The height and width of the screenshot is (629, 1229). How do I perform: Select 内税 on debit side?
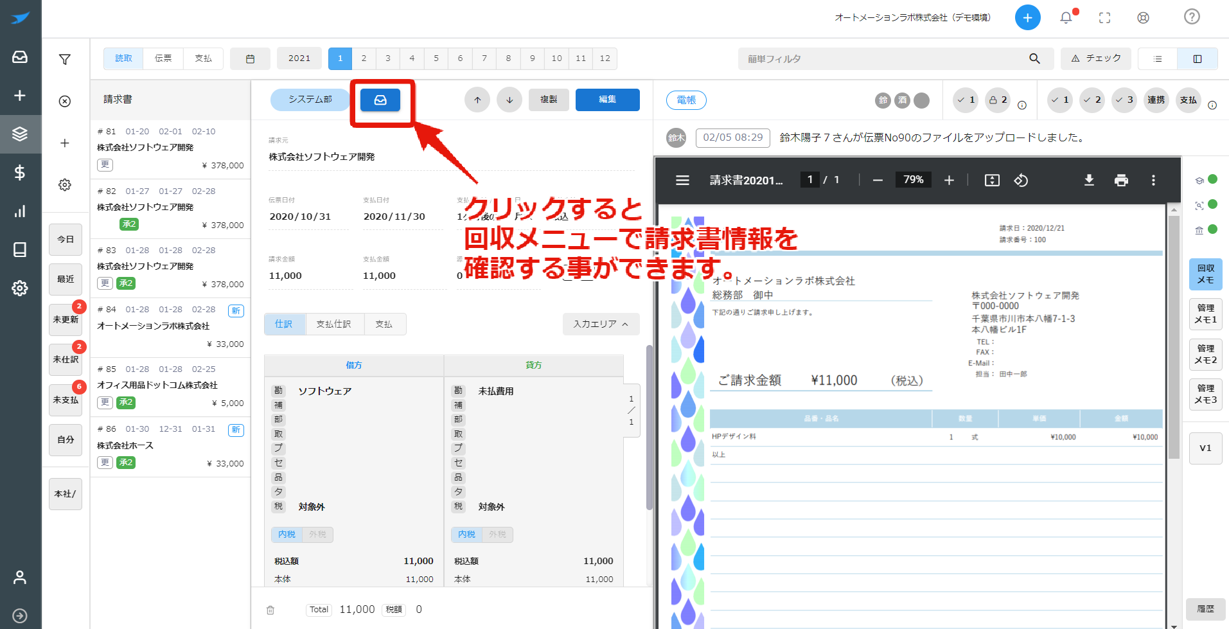click(x=287, y=534)
